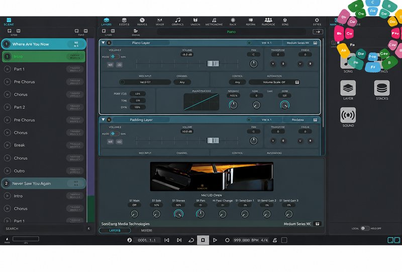Open the UNISON toolbar icon
Viewport: 402px width, 272px height.
point(195,22)
